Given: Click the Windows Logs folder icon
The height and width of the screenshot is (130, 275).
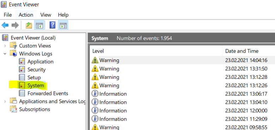Looking at the screenshot, I should pyautogui.click(x=13, y=53).
